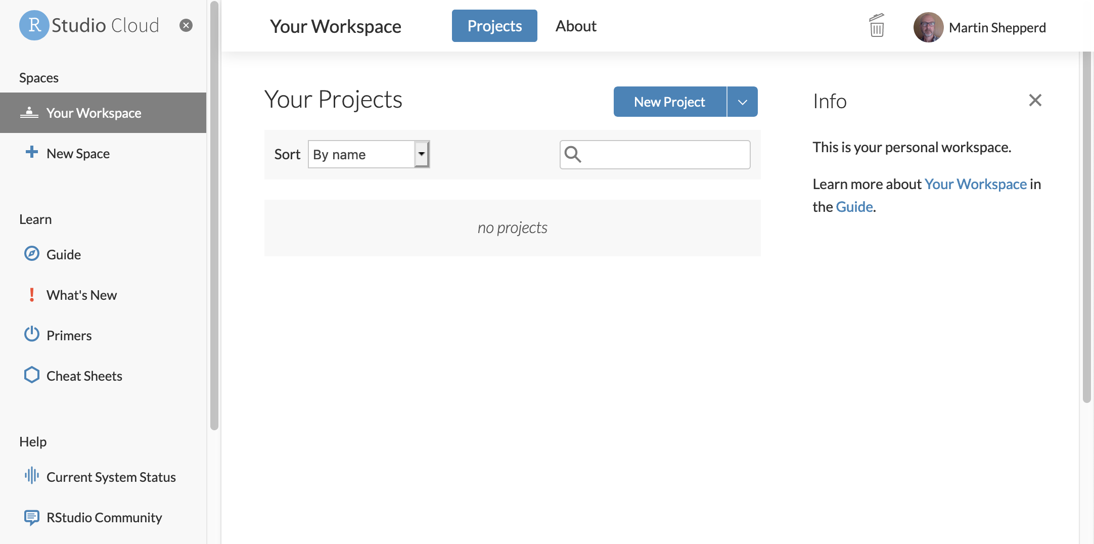Click the New Project button
This screenshot has height=544, width=1094.
click(669, 102)
